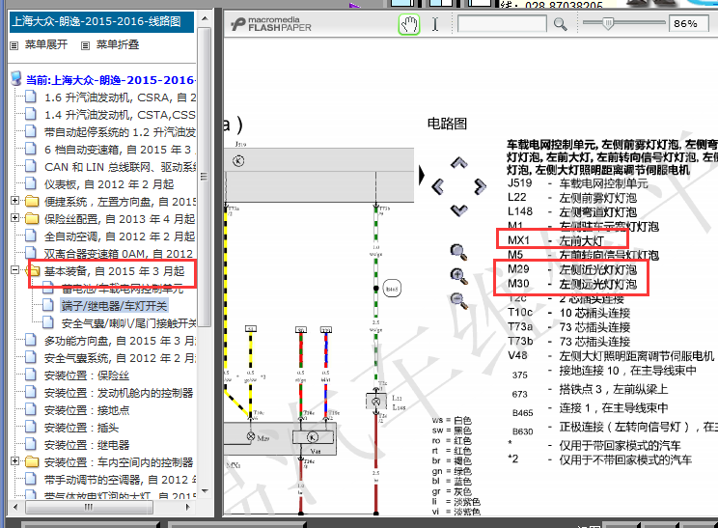Viewport: 718px width, 528px height.
Task: Click the magnifier reset icon on diagram
Action: coord(458,252)
